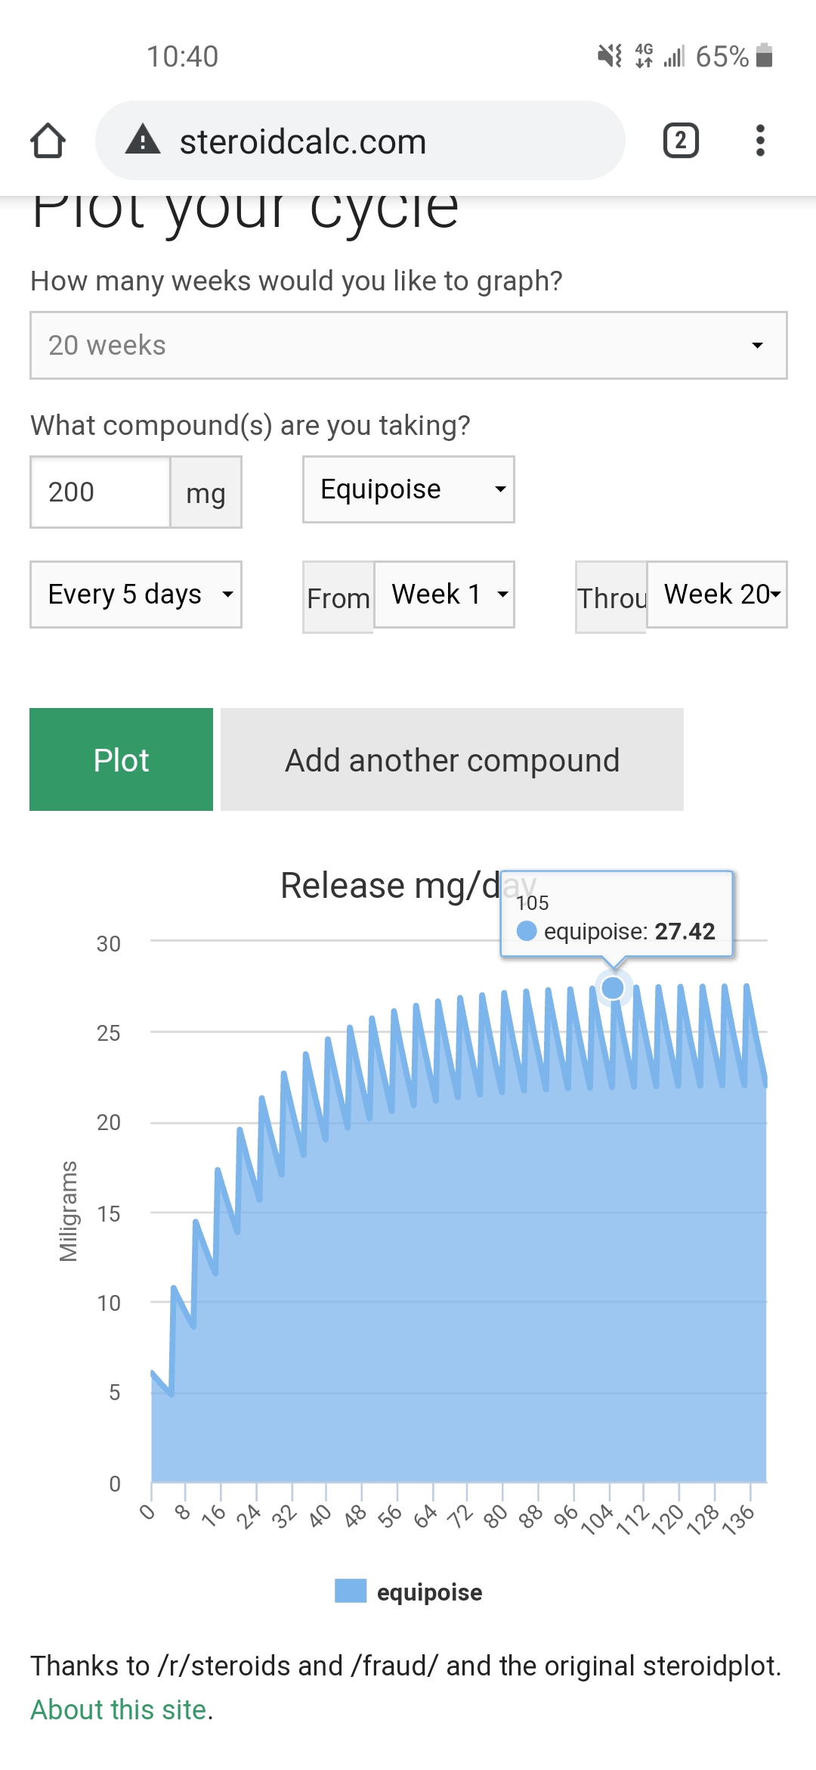Tap the battery icon in status bar
Image resolution: width=816 pixels, height=1770 pixels.
765,56
